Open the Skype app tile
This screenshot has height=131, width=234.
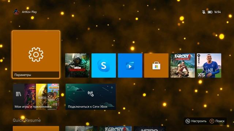click(x=103, y=65)
